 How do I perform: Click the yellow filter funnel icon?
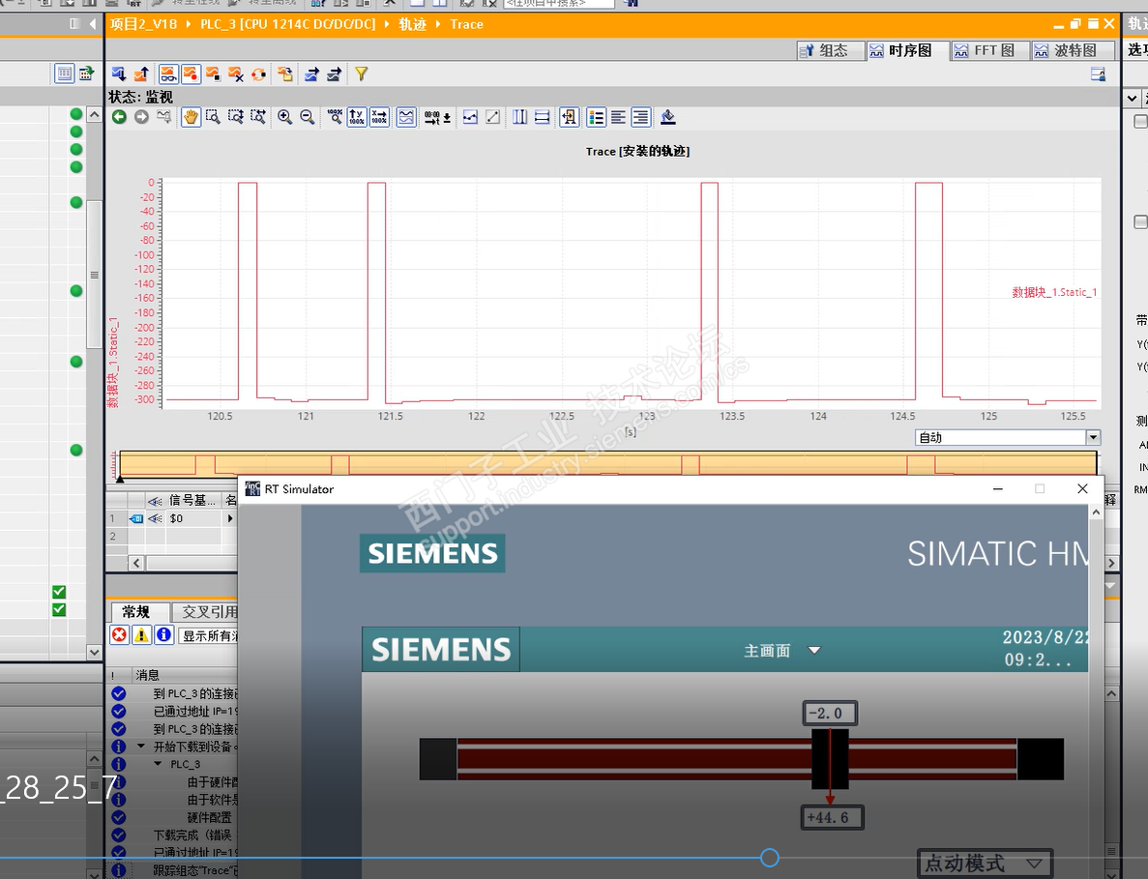coord(361,73)
